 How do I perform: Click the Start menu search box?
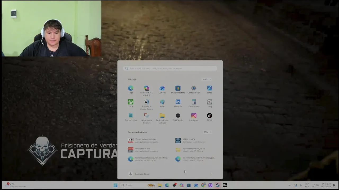coord(170,68)
